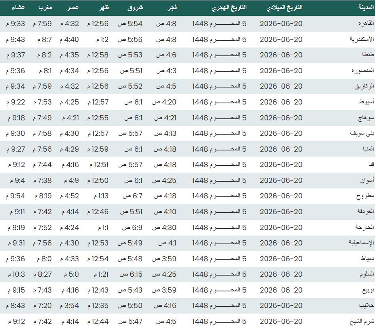
Task: Select the city name أسيوط
Action: [366, 102]
